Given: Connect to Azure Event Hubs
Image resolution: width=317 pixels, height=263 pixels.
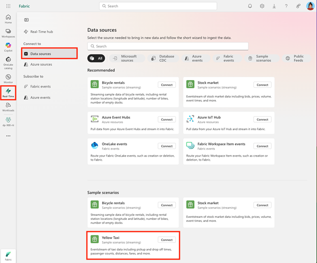Looking at the screenshot, I should point(166,120).
